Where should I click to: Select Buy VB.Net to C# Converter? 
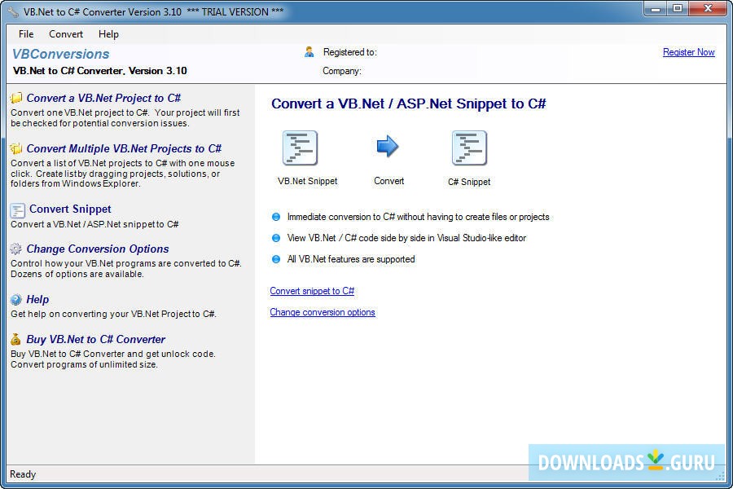pyautogui.click(x=96, y=339)
